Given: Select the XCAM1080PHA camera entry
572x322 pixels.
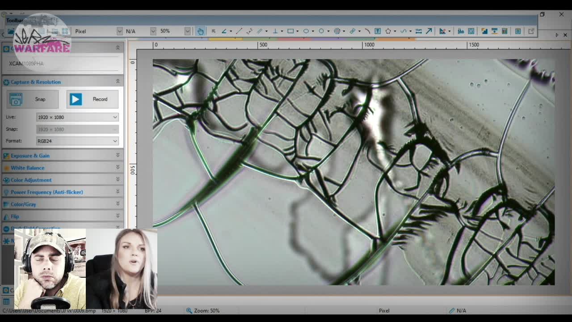Looking at the screenshot, I should click(26, 64).
